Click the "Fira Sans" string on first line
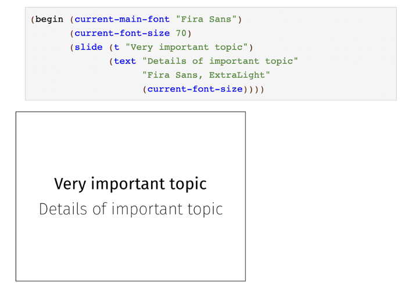Viewport: 409px width, 288px height. coord(206,19)
